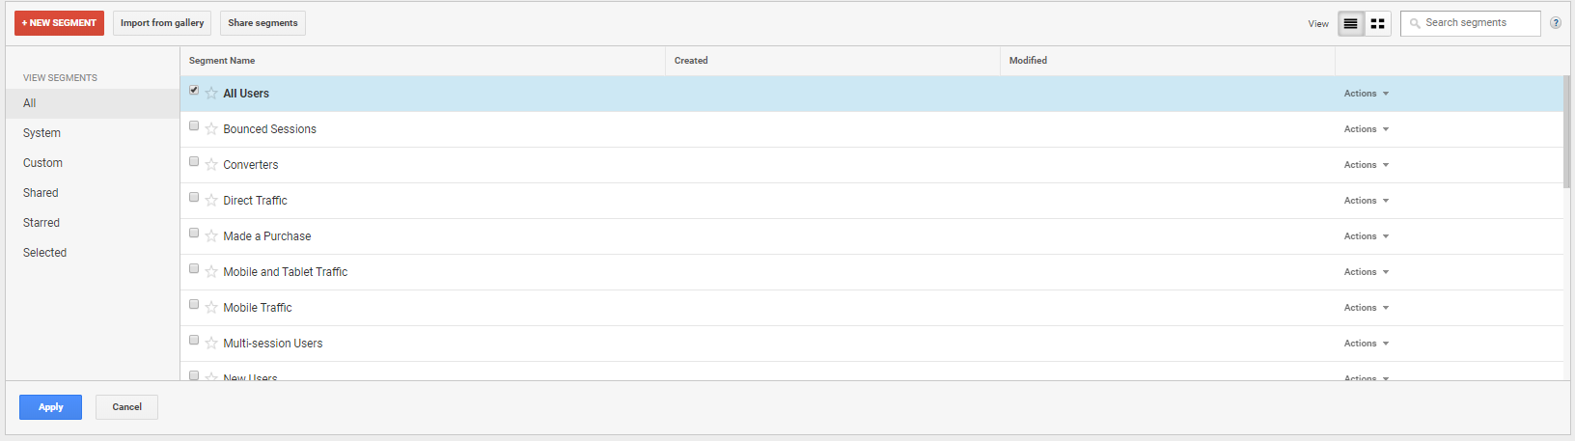Screen dimensions: 1575x441
Task: Tick the Multi-session Users checkbox
Action: click(194, 340)
